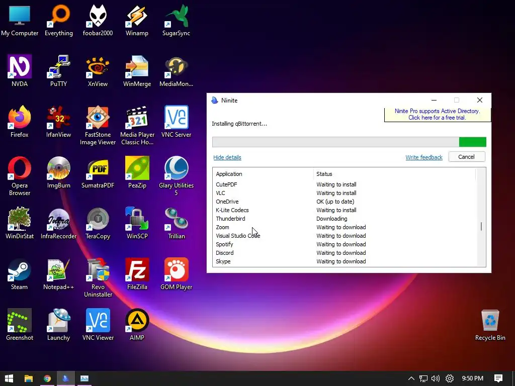This screenshot has width=515, height=386.
Task: Open the Revo Uninstaller icon
Action: click(x=98, y=277)
